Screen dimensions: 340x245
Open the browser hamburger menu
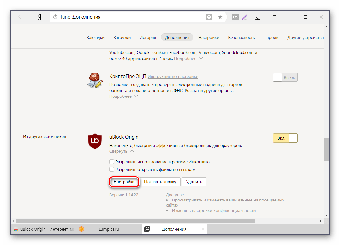(x=275, y=17)
